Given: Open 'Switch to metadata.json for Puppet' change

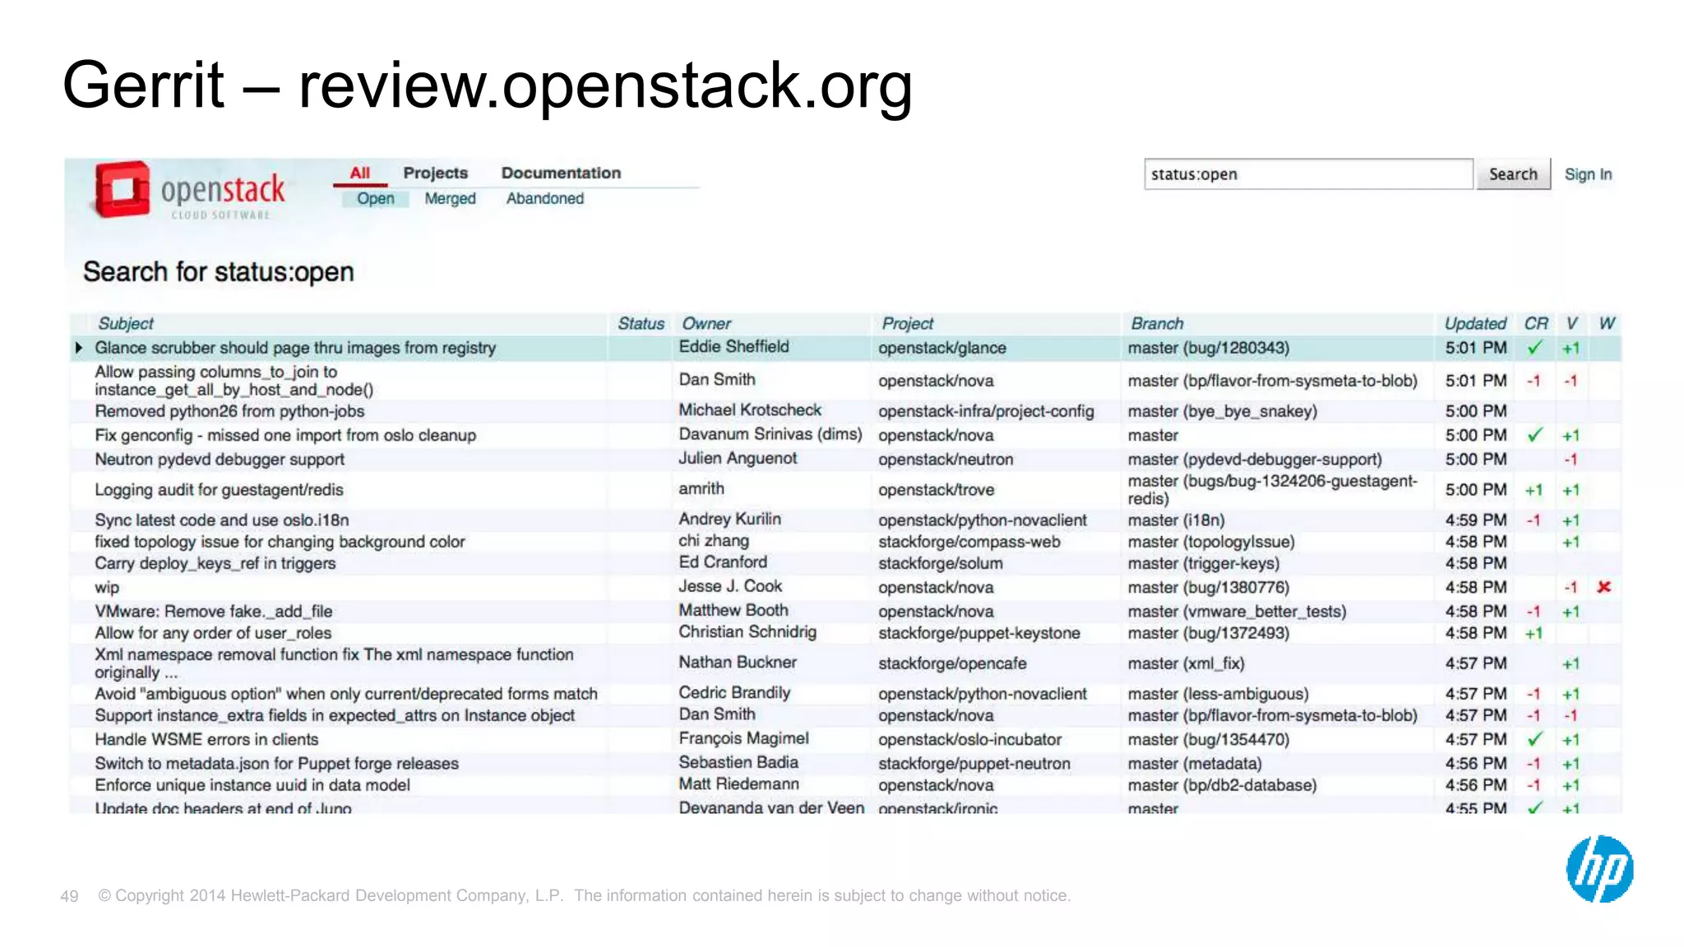Looking at the screenshot, I should [x=276, y=763].
